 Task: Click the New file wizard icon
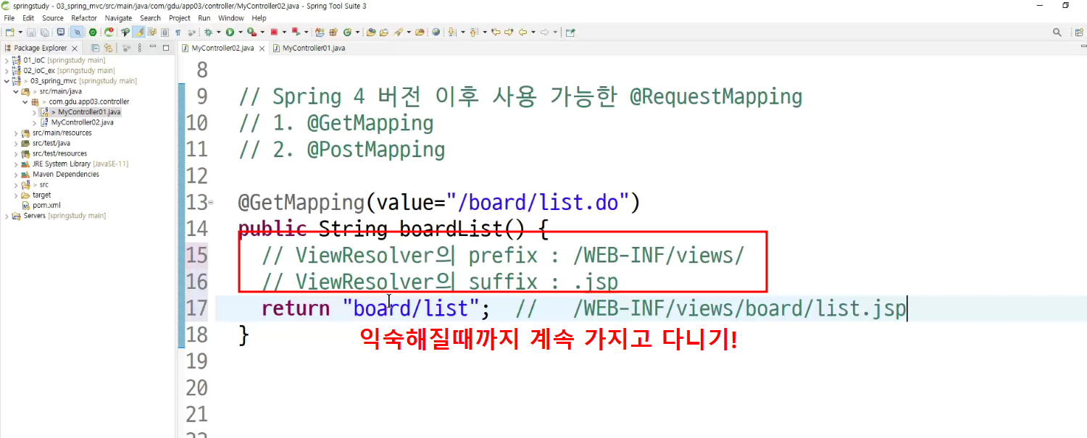click(x=9, y=32)
